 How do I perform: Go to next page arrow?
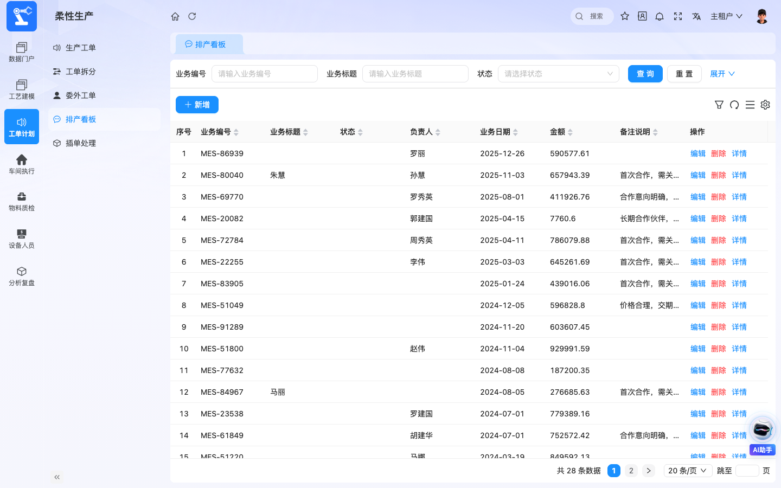tap(649, 471)
